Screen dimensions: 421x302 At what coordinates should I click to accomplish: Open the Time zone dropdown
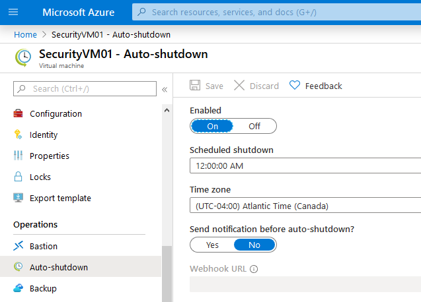pyautogui.click(x=305, y=206)
